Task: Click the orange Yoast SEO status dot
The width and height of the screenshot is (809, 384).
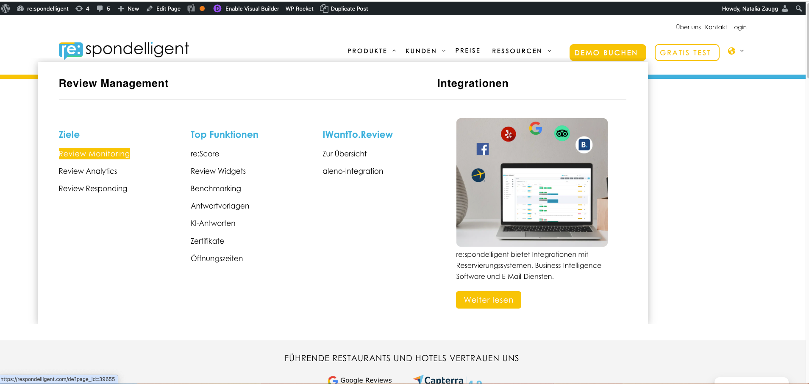Action: pyautogui.click(x=202, y=8)
